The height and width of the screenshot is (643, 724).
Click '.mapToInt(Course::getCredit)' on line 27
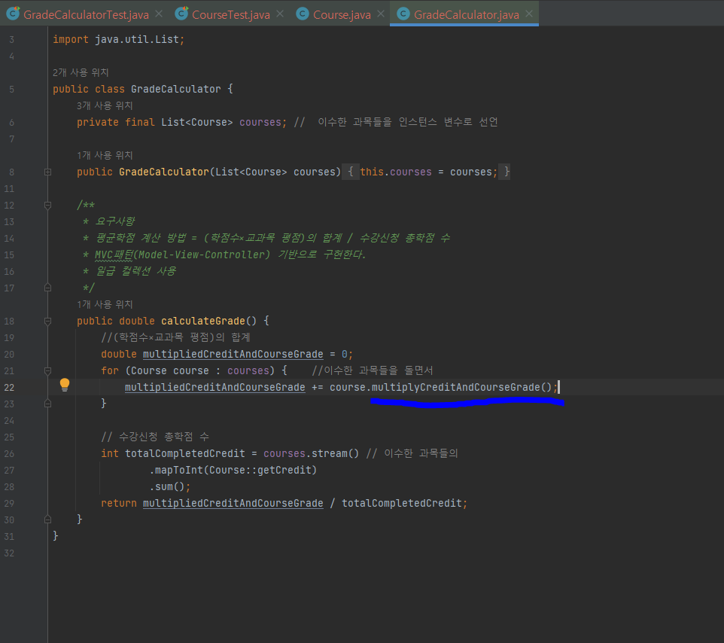pos(233,471)
